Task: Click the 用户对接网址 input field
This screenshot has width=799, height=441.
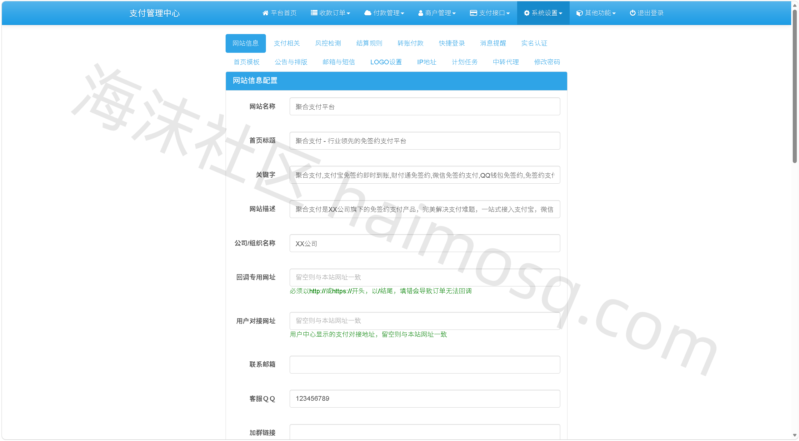Action: click(x=425, y=321)
